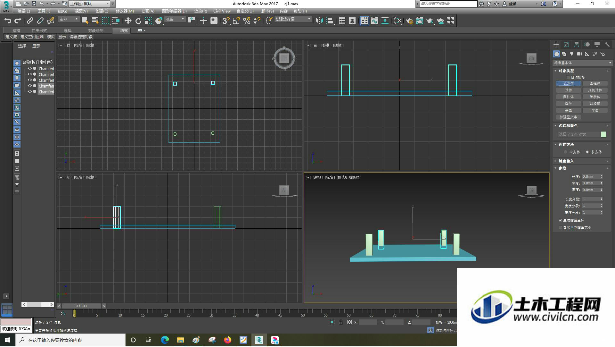Toggle the Percent Snap icon

tap(246, 21)
